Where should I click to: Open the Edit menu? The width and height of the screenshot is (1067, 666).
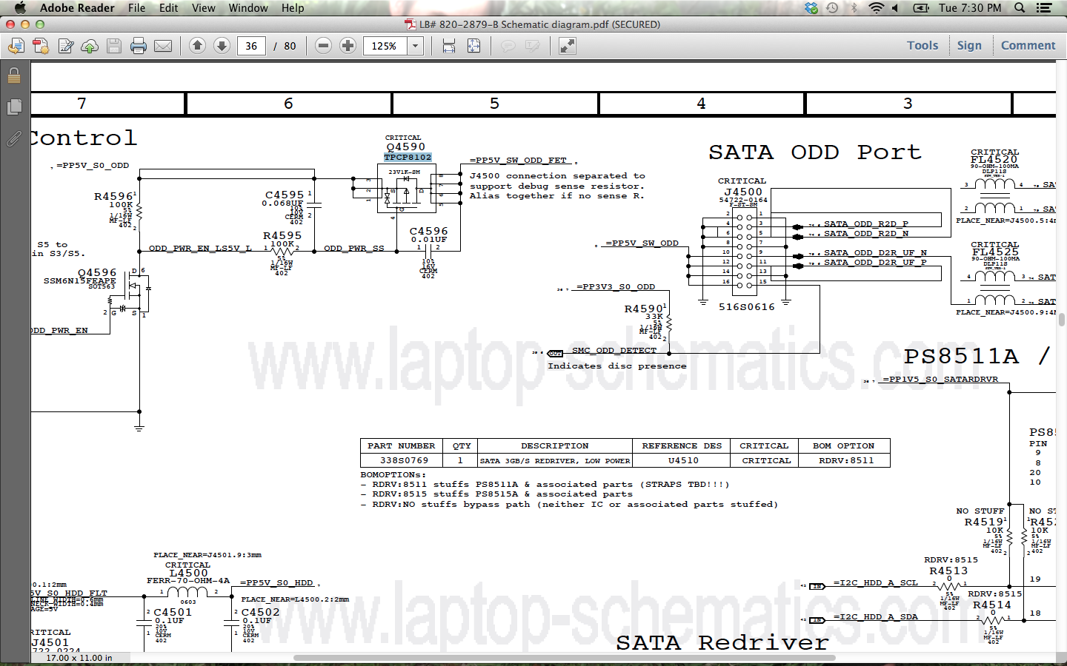pyautogui.click(x=168, y=8)
